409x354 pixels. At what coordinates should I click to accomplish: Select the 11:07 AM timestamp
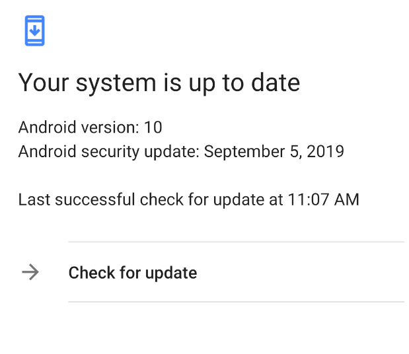(x=324, y=199)
